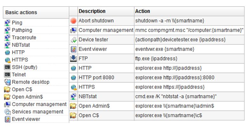The height and width of the screenshot is (133, 249).
Task: Select Pathping from Basic actions
Action: click(22, 30)
